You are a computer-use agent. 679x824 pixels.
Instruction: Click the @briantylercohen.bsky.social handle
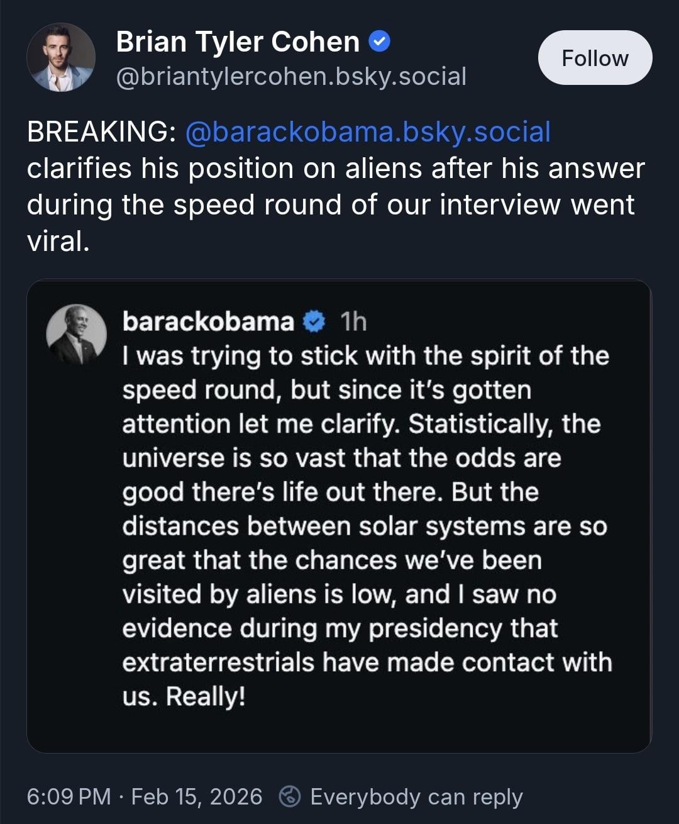coord(291,76)
